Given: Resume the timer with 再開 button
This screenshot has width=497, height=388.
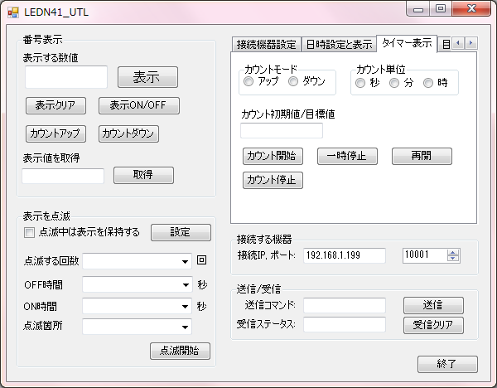Looking at the screenshot, I should [422, 156].
